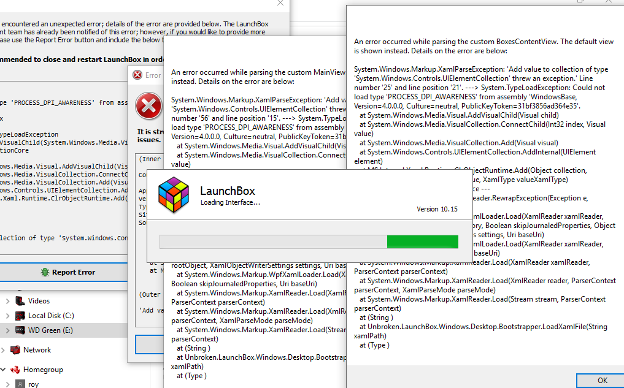Select Videos in the navigation pane
The height and width of the screenshot is (388, 624).
click(39, 301)
